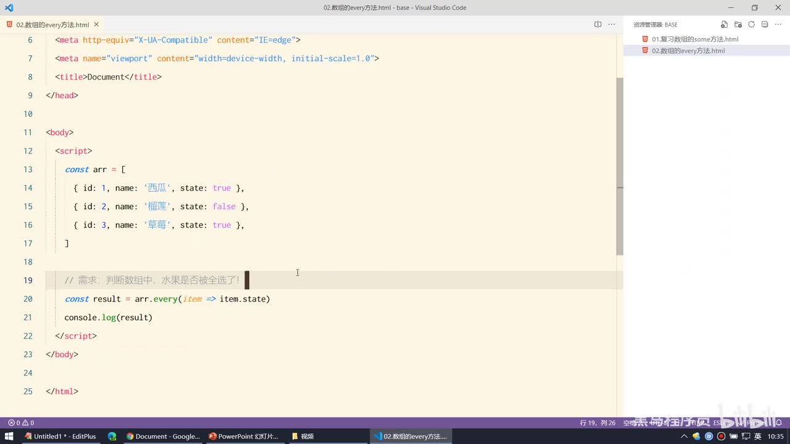Screen dimensions: 790x444
Task: Click the blue pause icon in tray
Action: tap(709, 436)
